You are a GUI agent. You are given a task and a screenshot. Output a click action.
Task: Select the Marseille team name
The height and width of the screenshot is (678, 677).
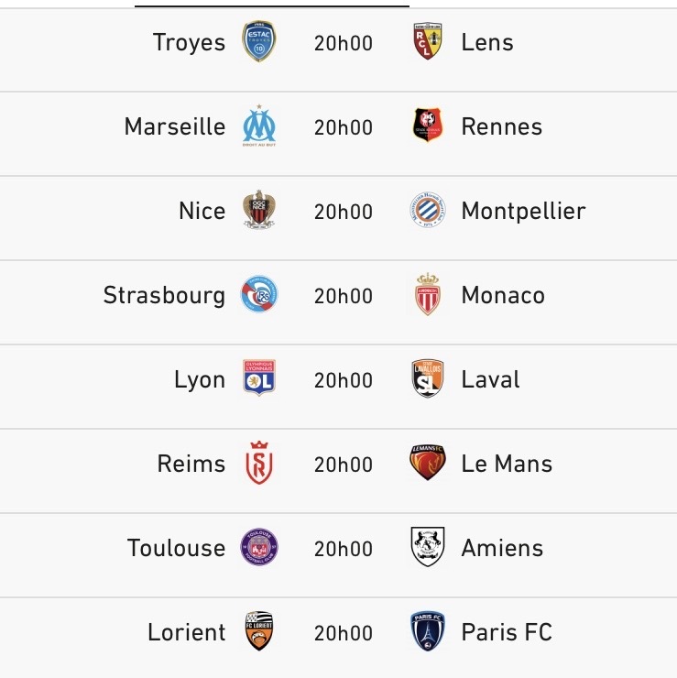coord(174,126)
